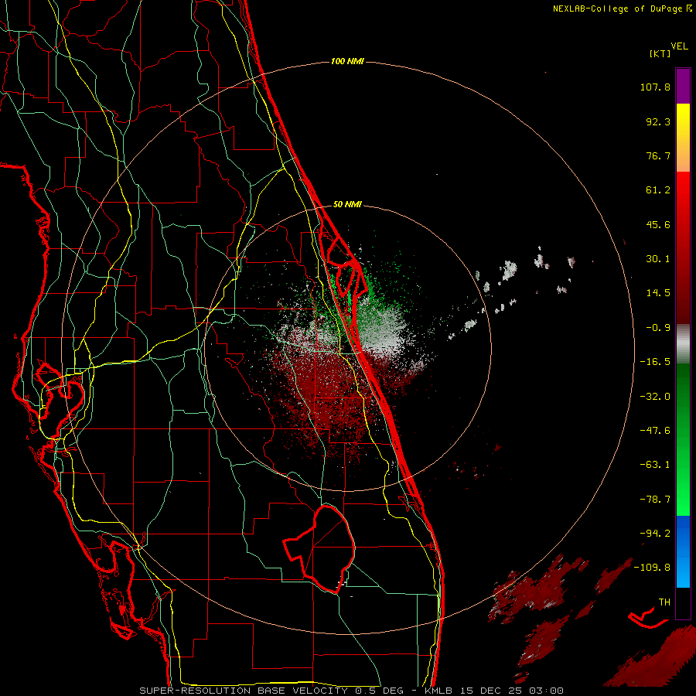This screenshot has height=696, width=696.
Task: Click the -32.0 legend value
Action: pos(655,397)
